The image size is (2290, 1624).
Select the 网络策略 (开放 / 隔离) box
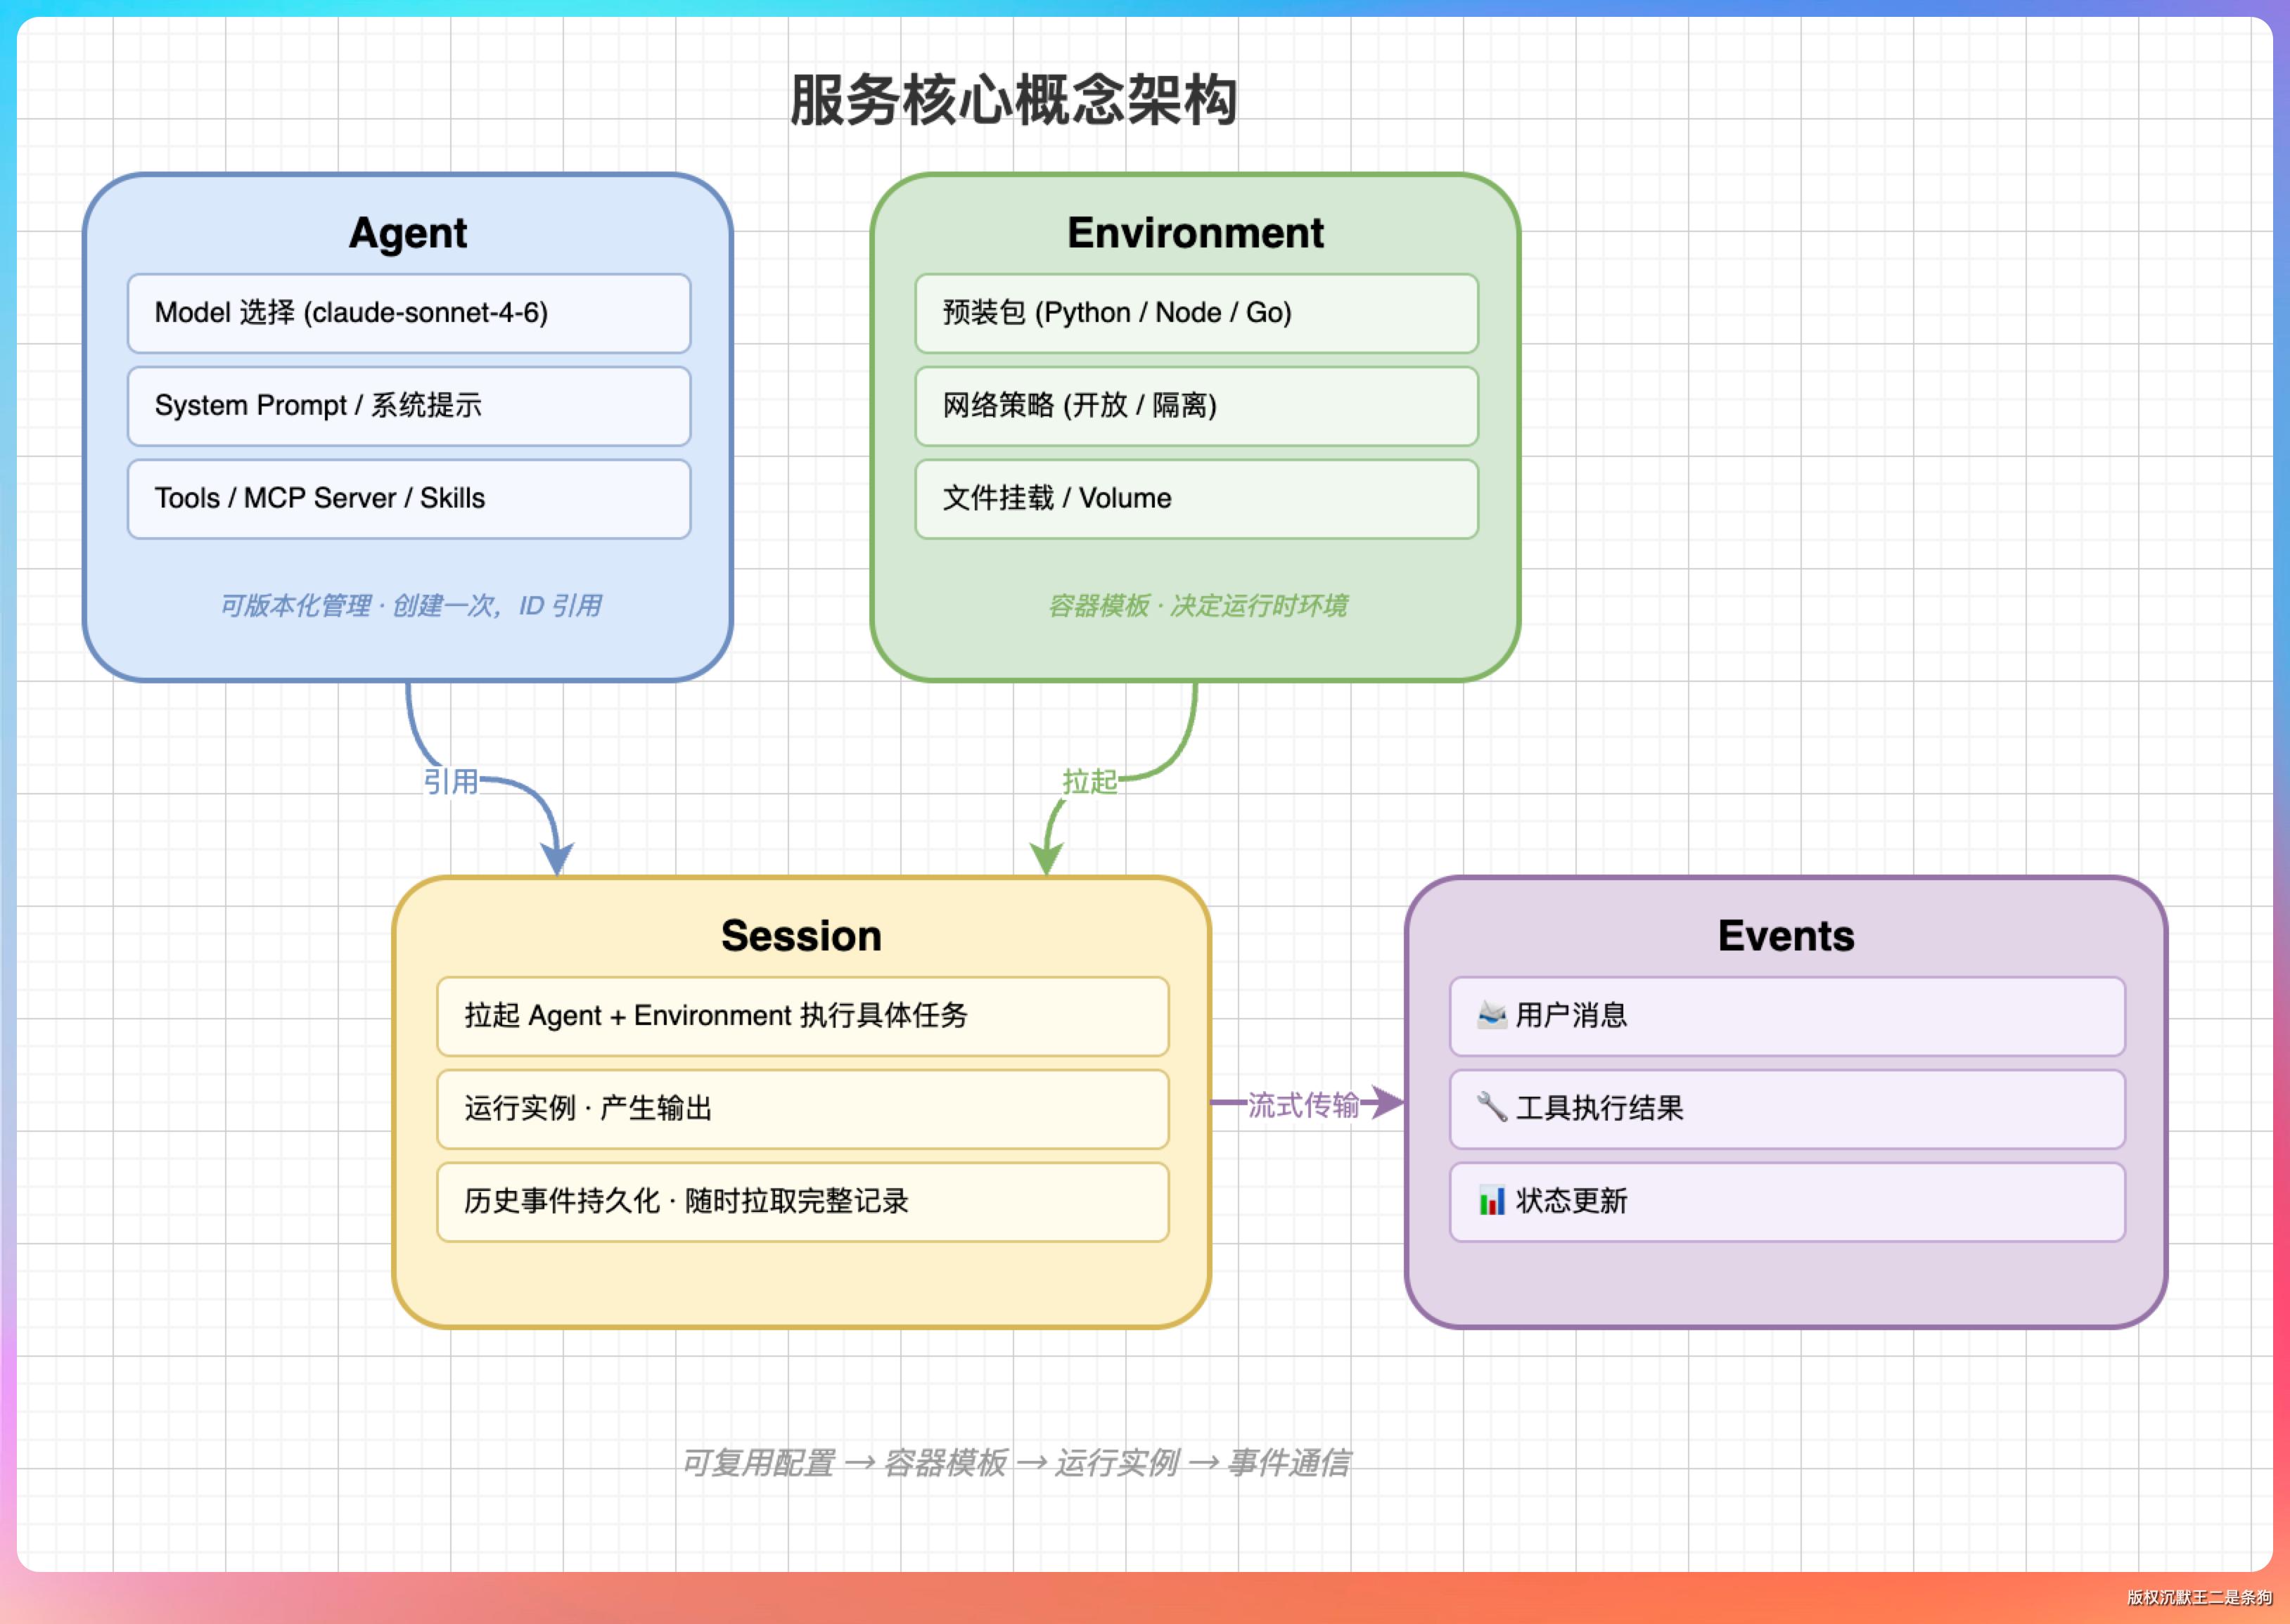tap(1196, 406)
